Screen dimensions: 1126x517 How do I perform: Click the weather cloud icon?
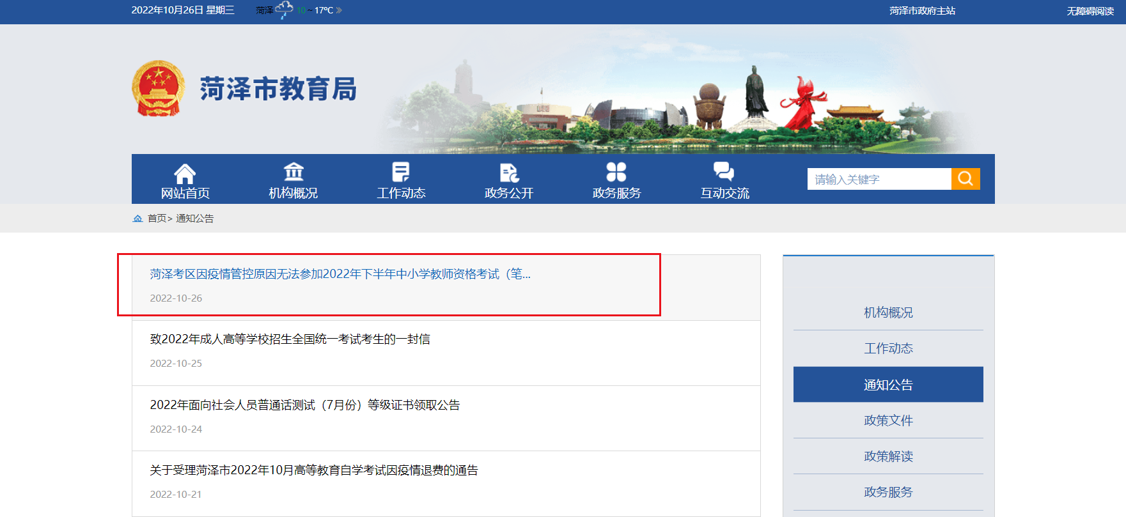284,10
